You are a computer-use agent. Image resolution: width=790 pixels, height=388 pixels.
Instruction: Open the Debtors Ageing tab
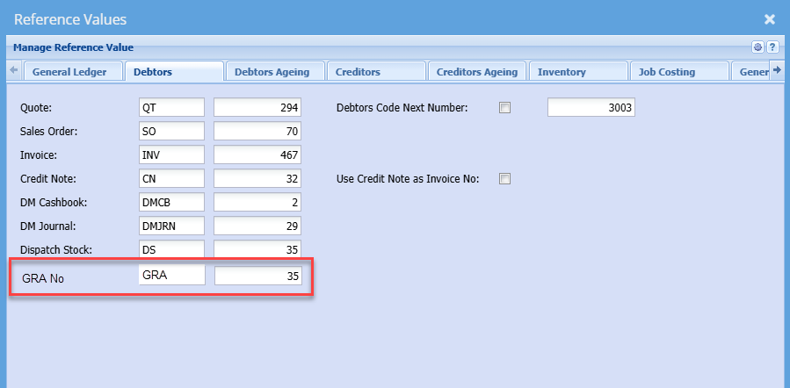tap(274, 72)
